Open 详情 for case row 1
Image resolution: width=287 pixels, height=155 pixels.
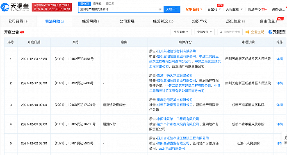coord(280,59)
